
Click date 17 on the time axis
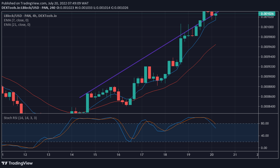[142, 155]
